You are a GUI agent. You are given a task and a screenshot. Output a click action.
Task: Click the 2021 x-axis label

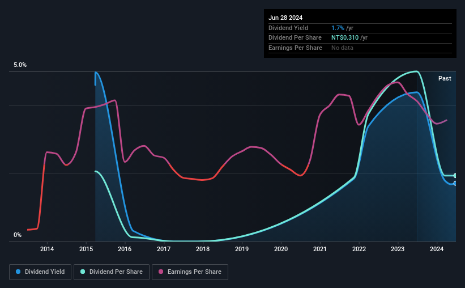[319, 249]
